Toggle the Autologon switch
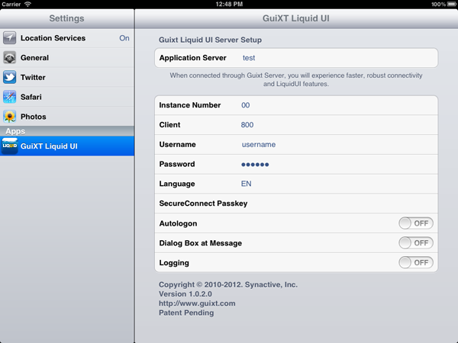This screenshot has width=458, height=343. pyautogui.click(x=416, y=223)
